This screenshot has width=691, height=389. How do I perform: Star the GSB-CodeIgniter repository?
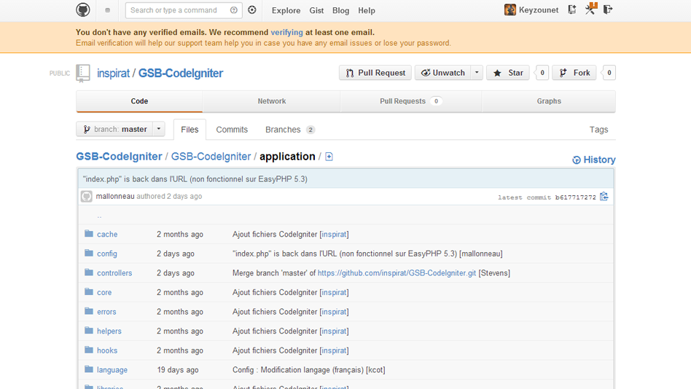point(507,73)
